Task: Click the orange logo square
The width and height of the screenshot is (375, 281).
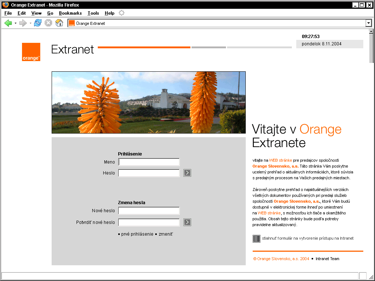Action: click(31, 52)
